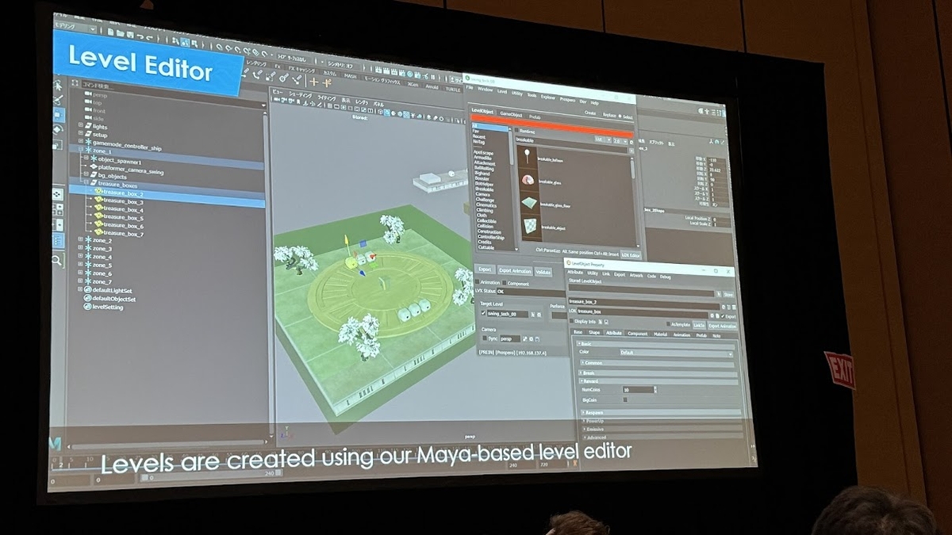
Task: Open the Color Default dropdown
Action: tap(676, 353)
